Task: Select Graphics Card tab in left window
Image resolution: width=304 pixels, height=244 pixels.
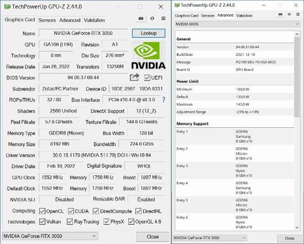Action: [20, 20]
